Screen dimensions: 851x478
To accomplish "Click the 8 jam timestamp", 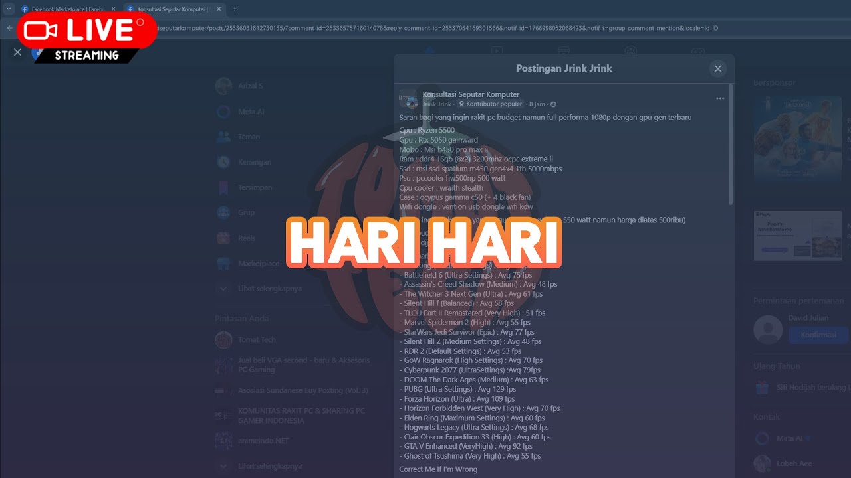I will tap(537, 104).
